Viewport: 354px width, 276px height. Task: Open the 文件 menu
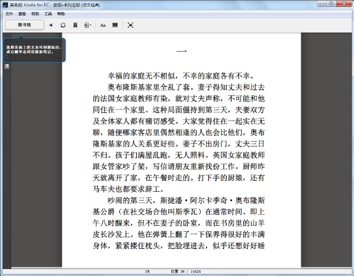9,13
